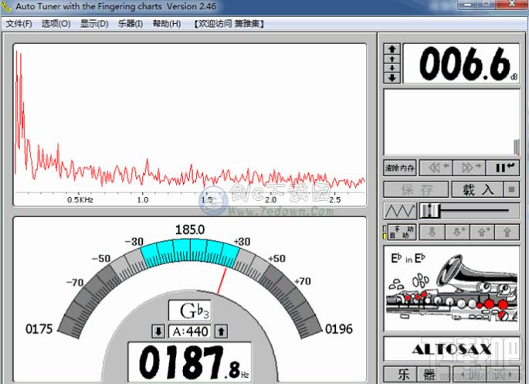Click the 185.0 center frequency label
The image size is (529, 384).
pyautogui.click(x=190, y=229)
